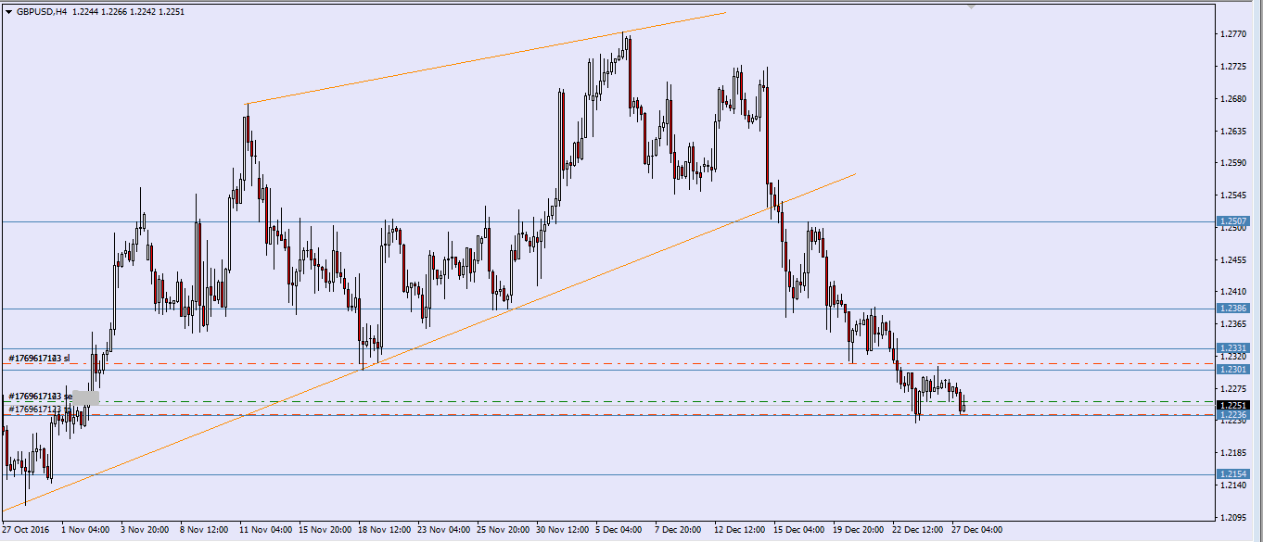Click the 15 Nov 20:00 time label
This screenshot has width=1263, height=542.
click(x=325, y=531)
